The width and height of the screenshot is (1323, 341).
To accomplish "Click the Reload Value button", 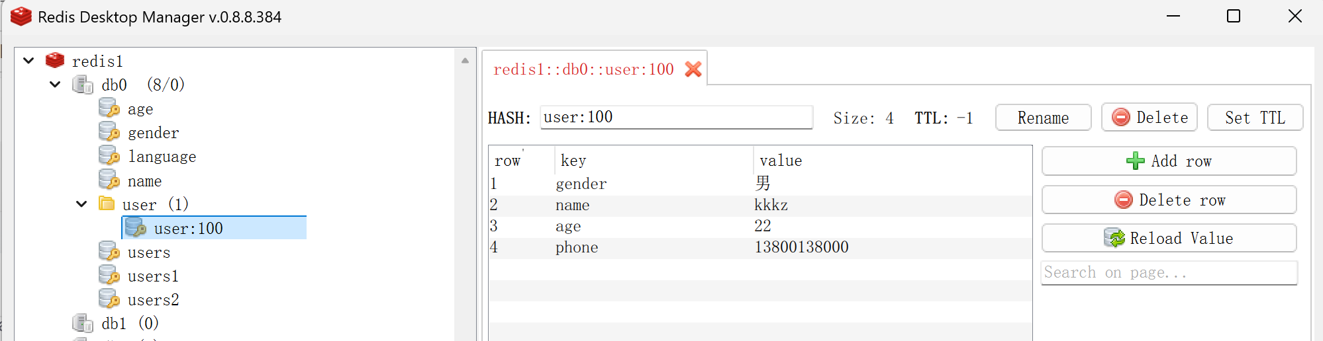I will [1169, 238].
